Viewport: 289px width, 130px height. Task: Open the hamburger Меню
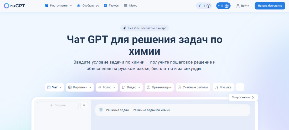point(130,6)
